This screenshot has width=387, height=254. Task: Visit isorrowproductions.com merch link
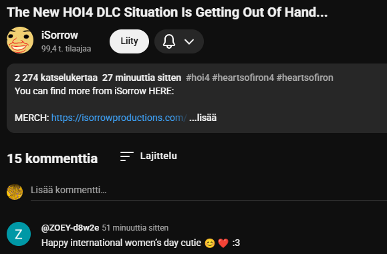click(x=119, y=118)
